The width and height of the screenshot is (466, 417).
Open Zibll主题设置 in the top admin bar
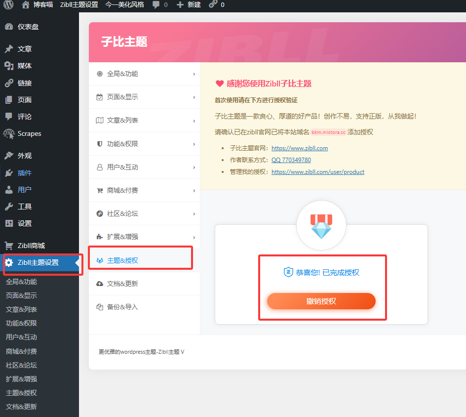coord(79,5)
